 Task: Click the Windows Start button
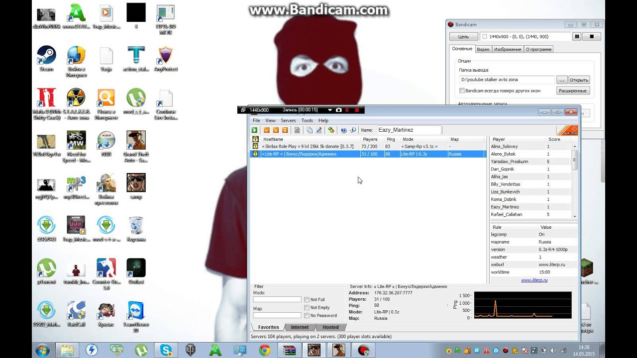[x=42, y=350]
